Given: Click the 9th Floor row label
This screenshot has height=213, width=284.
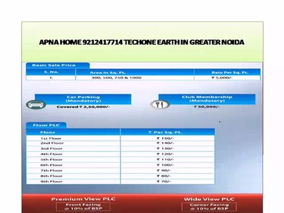Looking at the screenshot, I should coord(51,182).
